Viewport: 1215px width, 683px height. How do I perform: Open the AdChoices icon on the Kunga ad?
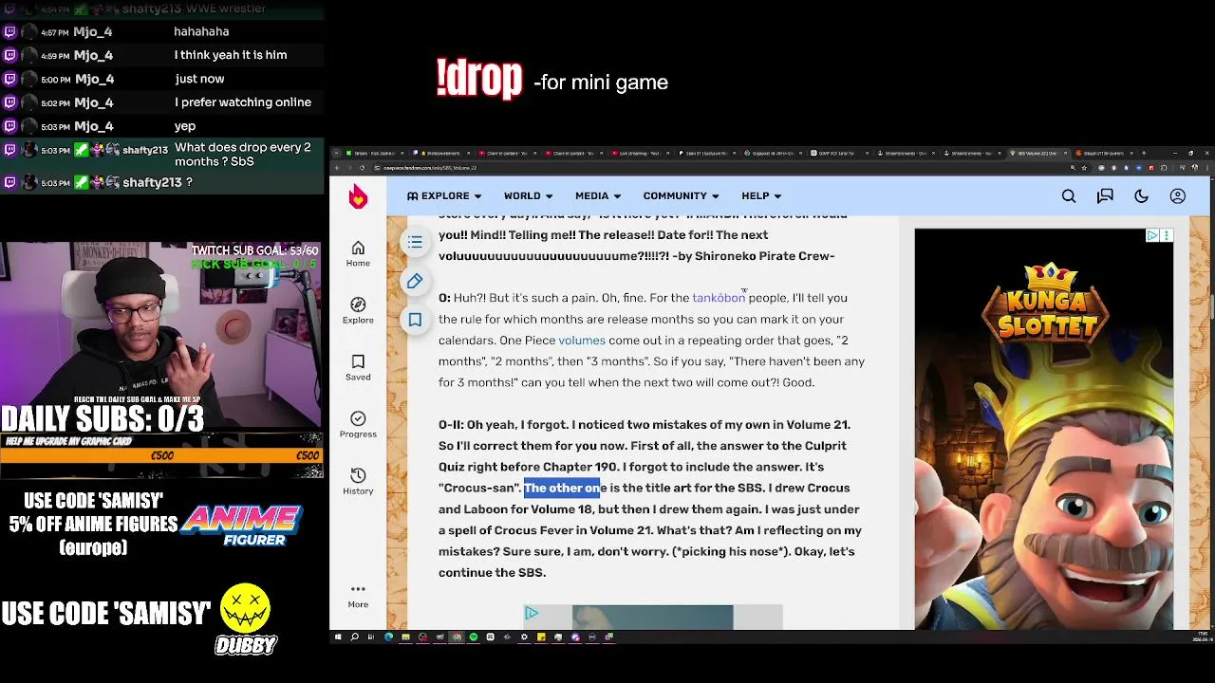pyautogui.click(x=1152, y=235)
